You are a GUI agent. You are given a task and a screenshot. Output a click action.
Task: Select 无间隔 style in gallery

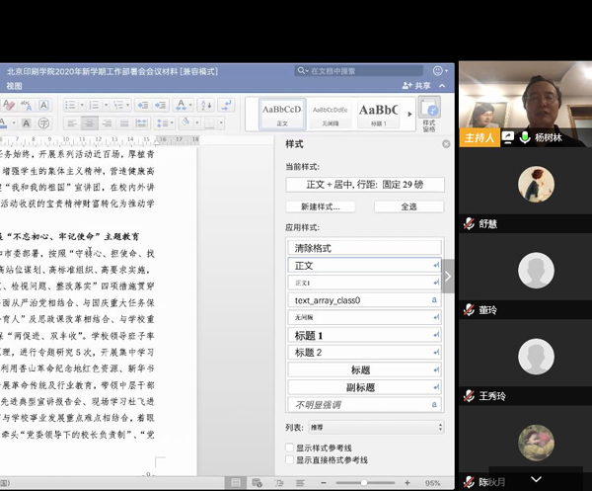point(330,115)
